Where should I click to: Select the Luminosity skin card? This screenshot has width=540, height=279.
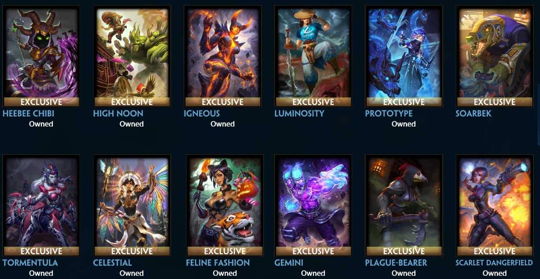313,56
